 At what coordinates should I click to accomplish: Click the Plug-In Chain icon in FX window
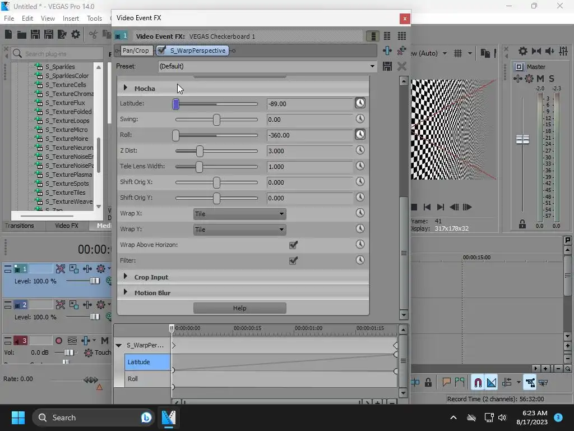coord(387,51)
